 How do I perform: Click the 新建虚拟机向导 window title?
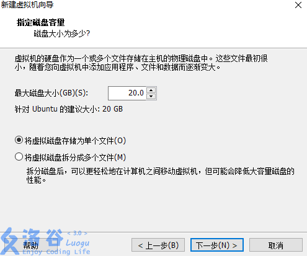pyautogui.click(x=27, y=5)
